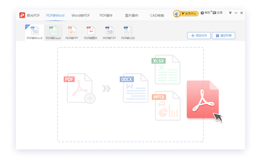This screenshot has width=261, height=159.
Task: Click the user avatar icon
Action: [176, 13]
